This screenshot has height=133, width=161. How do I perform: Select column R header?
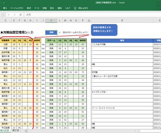click(122, 21)
